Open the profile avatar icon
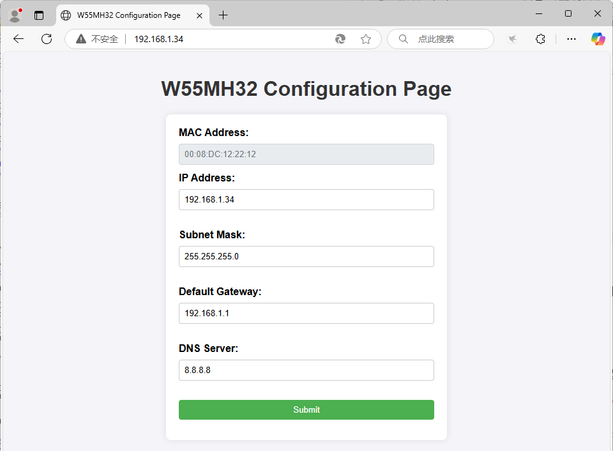 15,15
